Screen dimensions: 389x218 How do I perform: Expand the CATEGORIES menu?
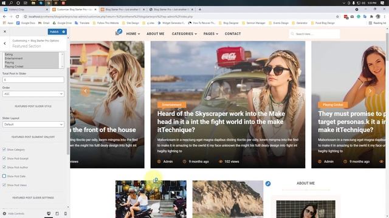click(x=184, y=34)
